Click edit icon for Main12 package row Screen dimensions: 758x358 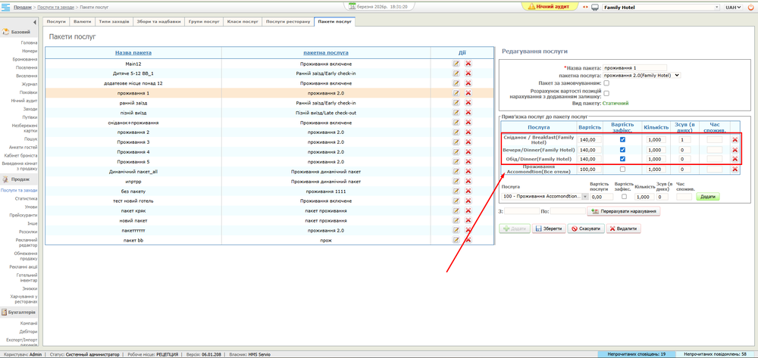456,64
